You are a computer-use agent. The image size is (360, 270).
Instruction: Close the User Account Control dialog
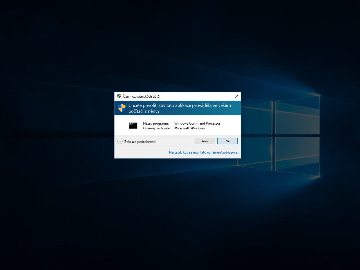237,96
